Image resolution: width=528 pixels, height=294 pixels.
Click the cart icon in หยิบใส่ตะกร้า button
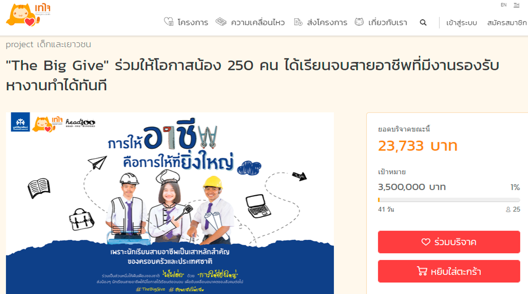[x=422, y=271]
